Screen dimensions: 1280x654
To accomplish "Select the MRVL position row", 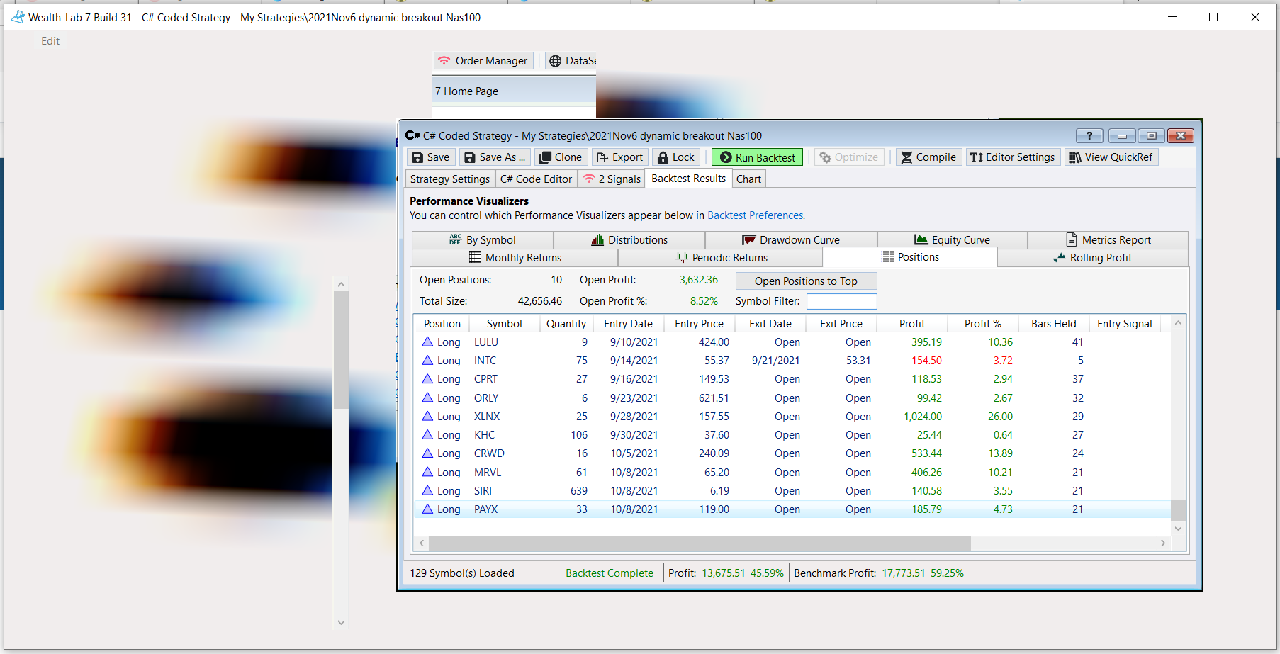I will point(792,473).
